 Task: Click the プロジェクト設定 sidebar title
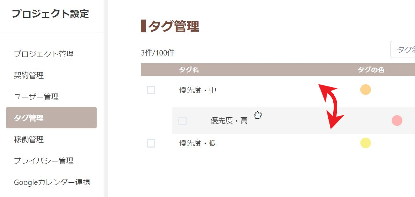pos(50,14)
